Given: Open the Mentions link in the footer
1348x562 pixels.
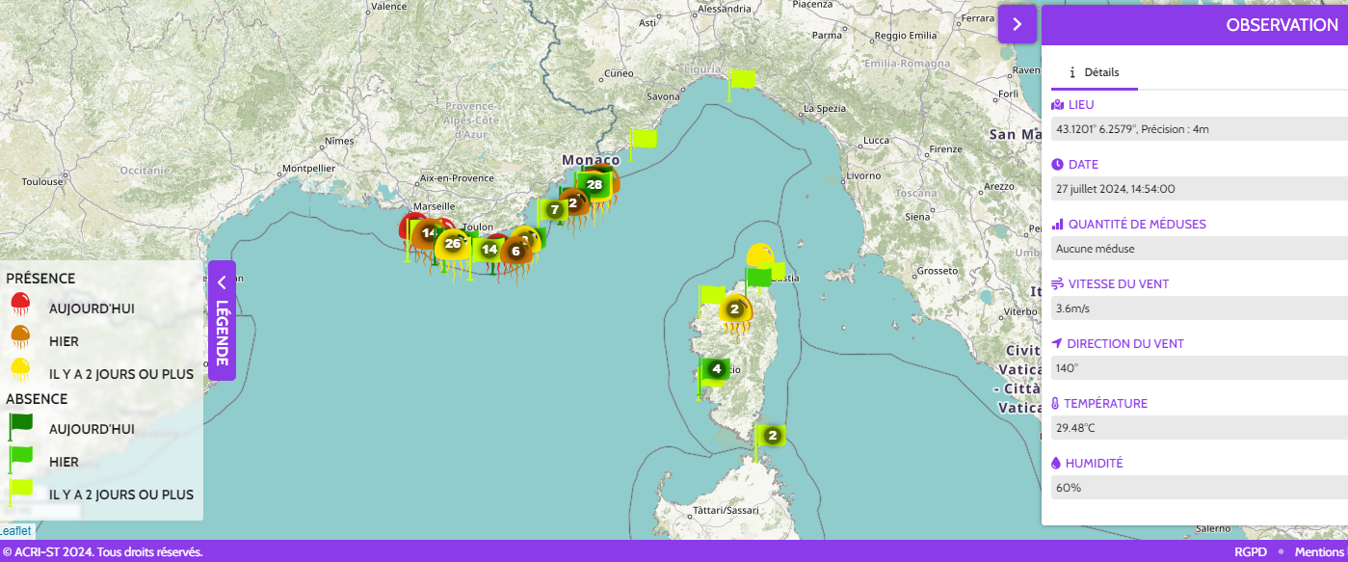Looking at the screenshot, I should pyautogui.click(x=1319, y=552).
